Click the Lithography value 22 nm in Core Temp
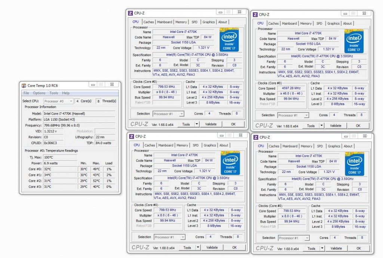 tap(105, 137)
